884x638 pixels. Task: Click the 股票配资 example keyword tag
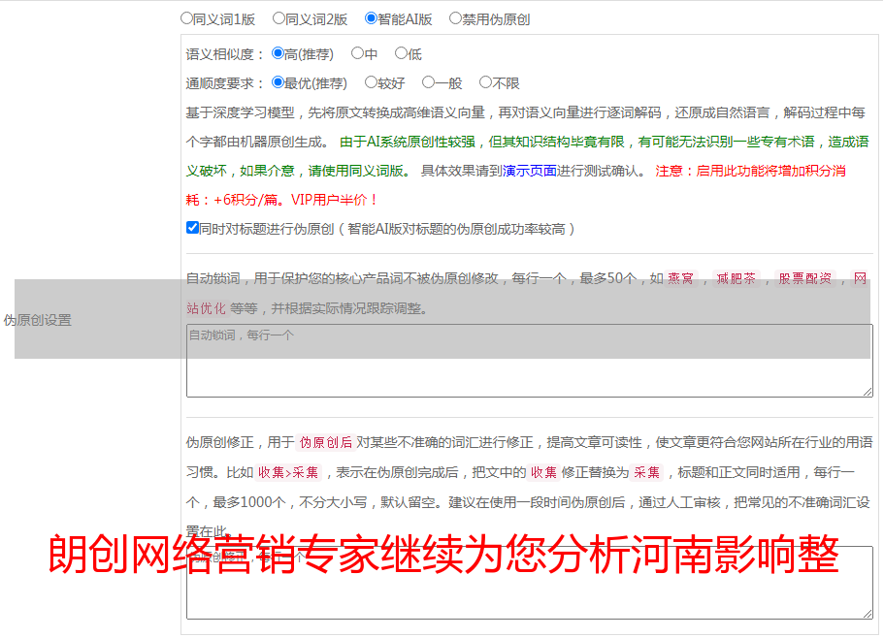click(805, 278)
